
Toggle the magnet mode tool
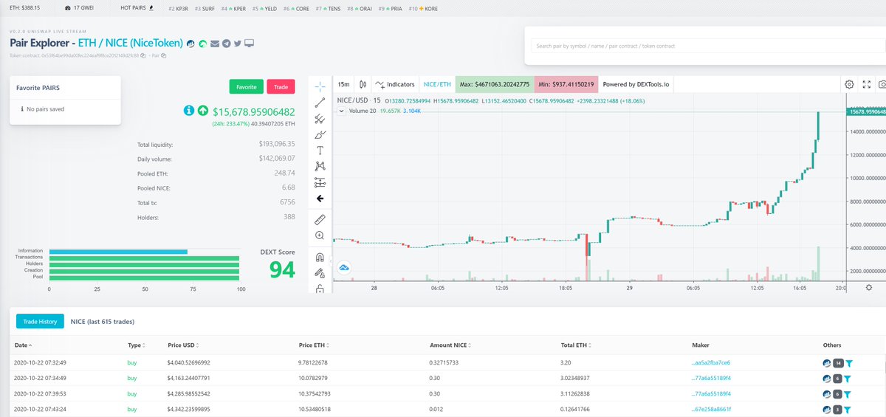pyautogui.click(x=320, y=258)
